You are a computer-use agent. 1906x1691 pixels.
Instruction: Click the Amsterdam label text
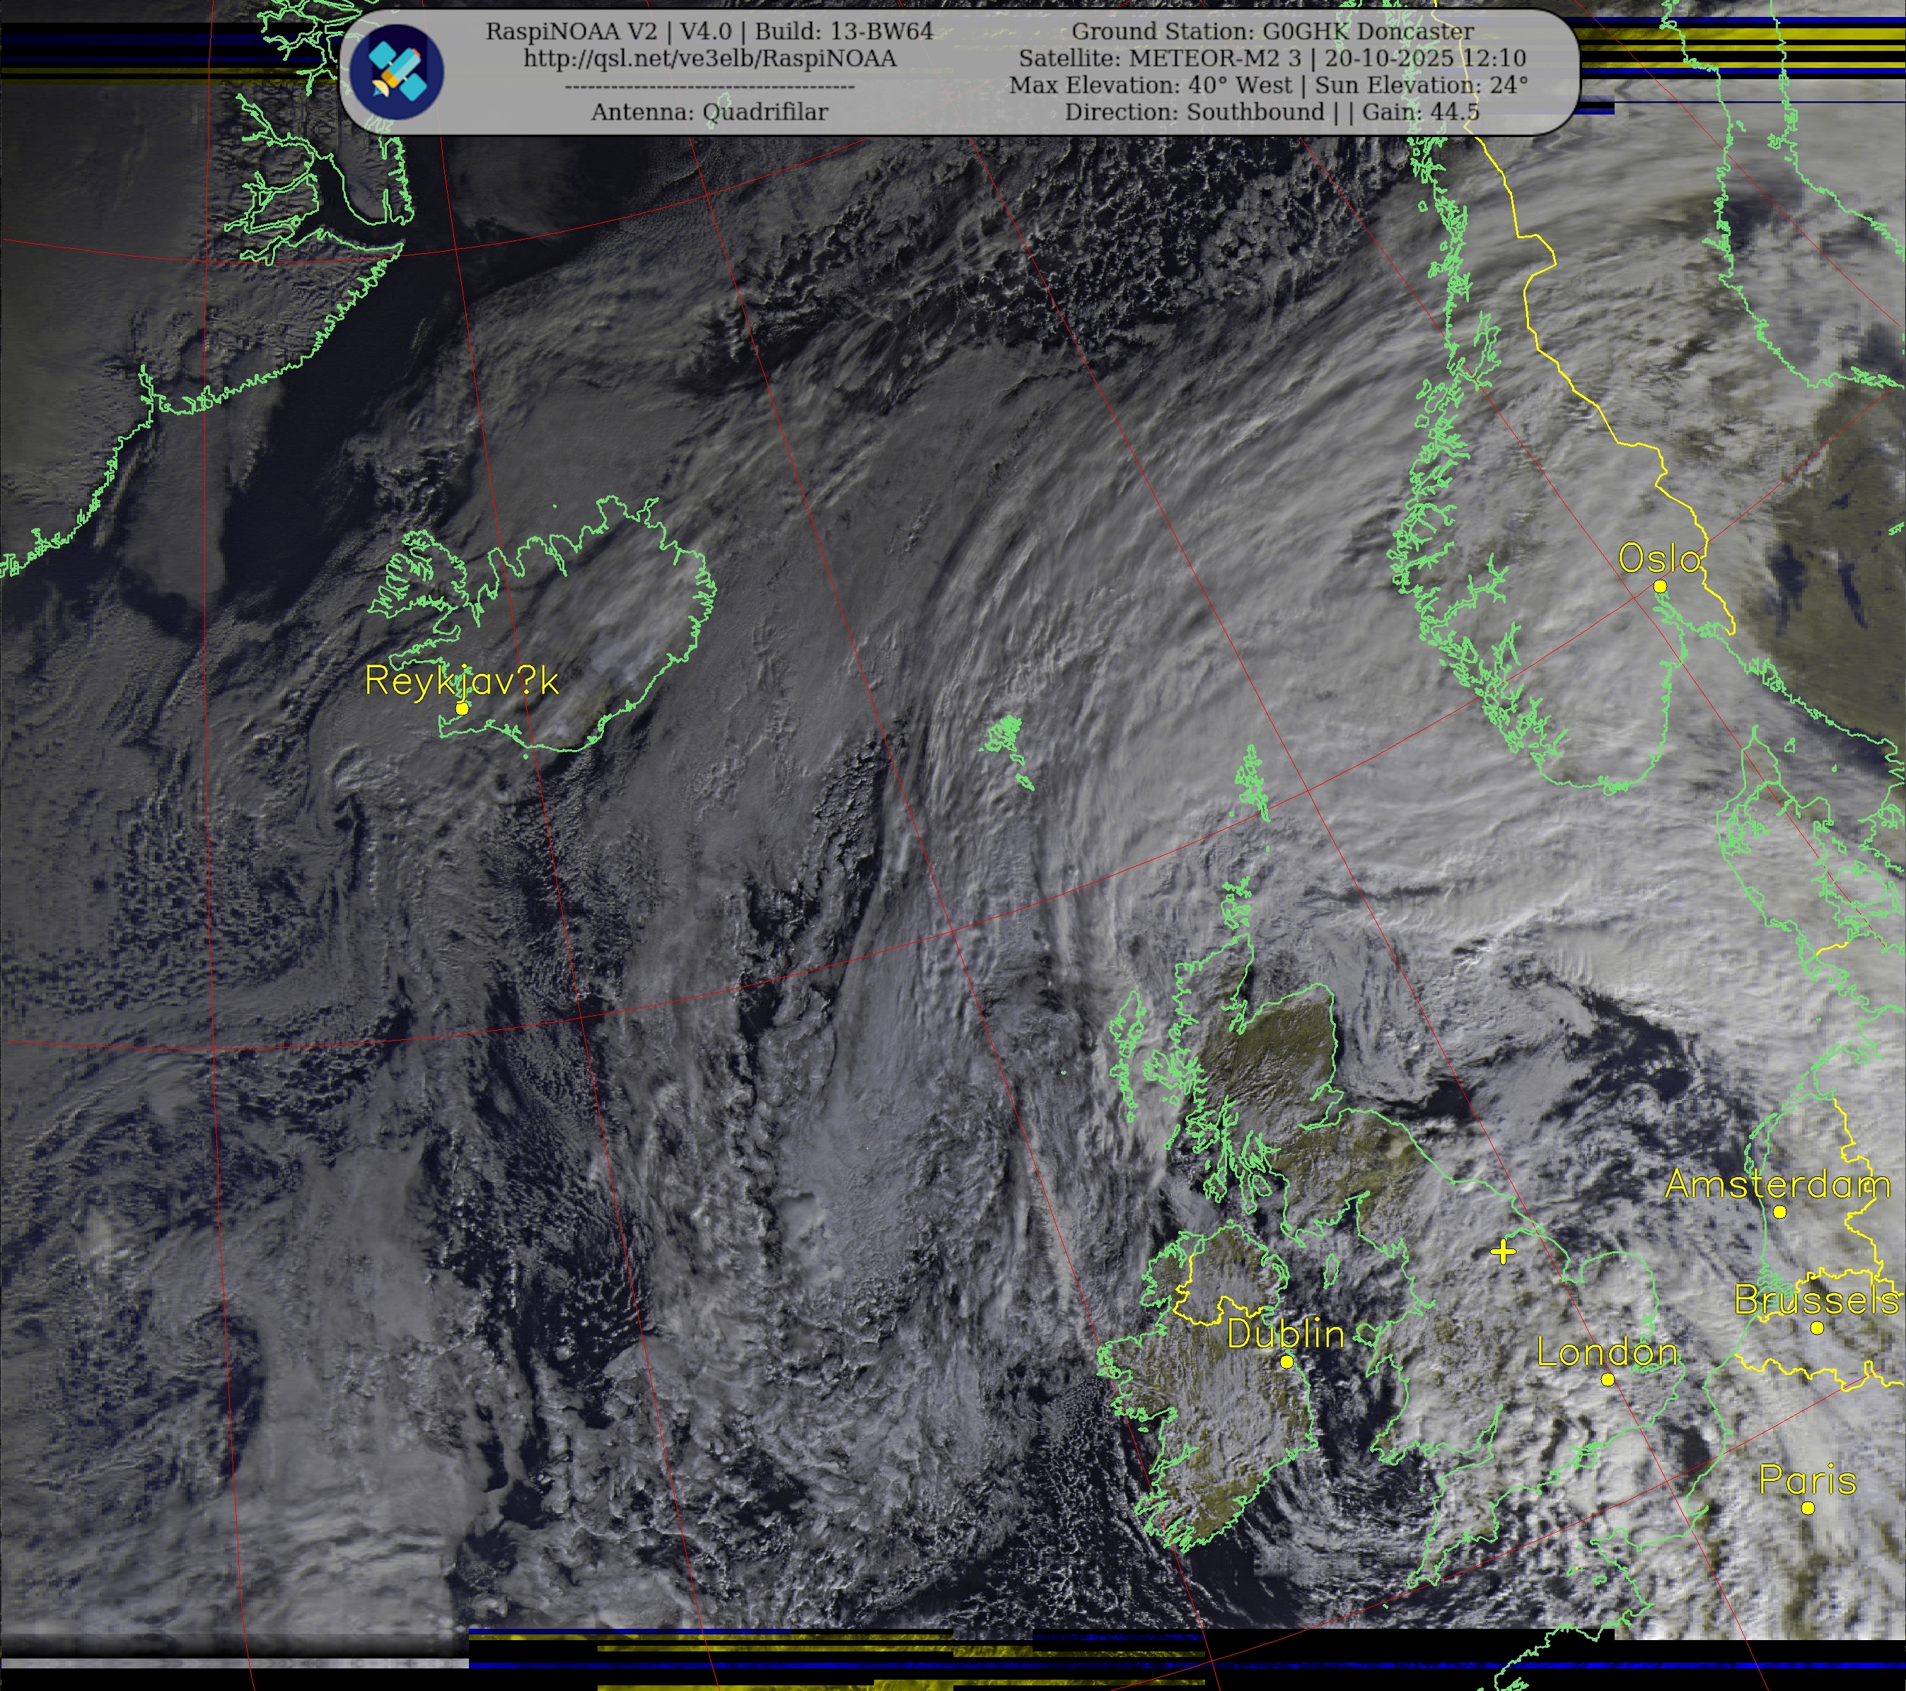point(1777,1185)
